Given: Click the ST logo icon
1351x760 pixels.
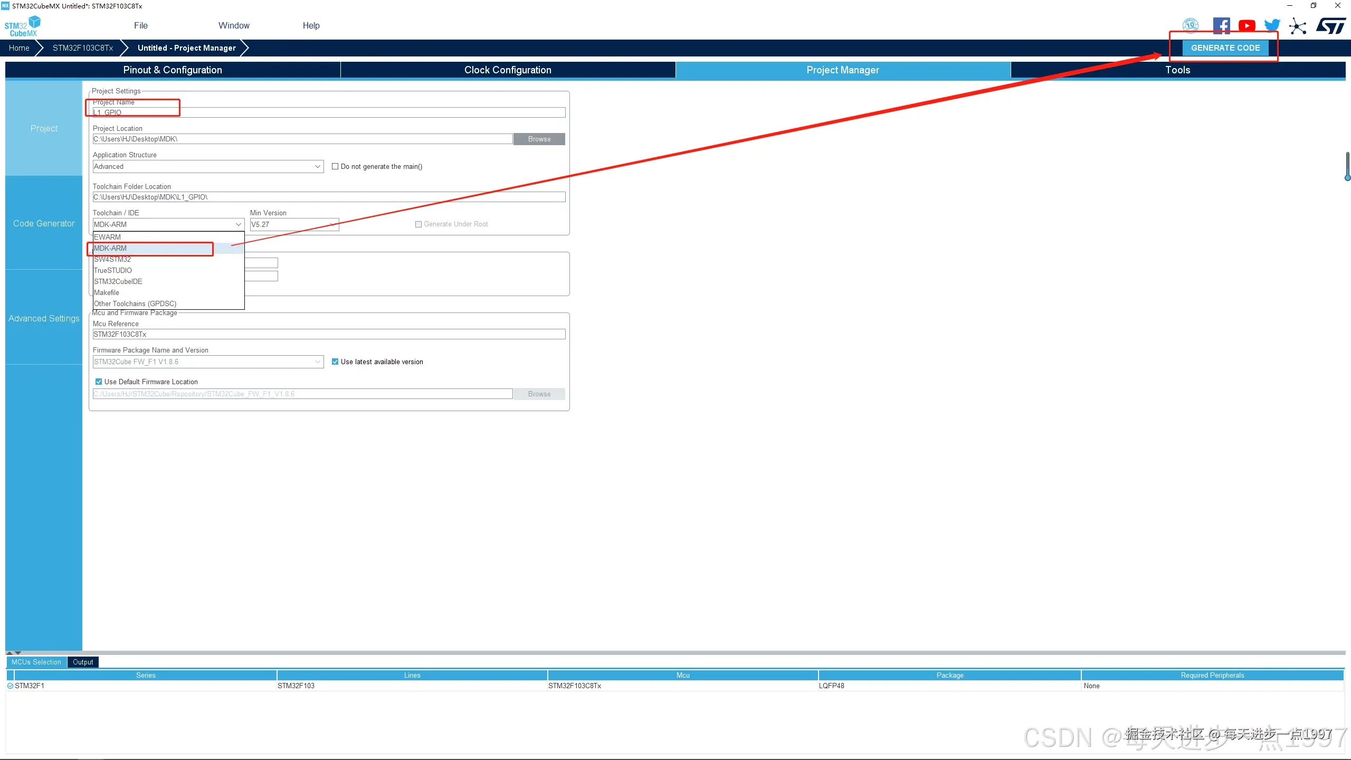Looking at the screenshot, I should (x=1330, y=25).
